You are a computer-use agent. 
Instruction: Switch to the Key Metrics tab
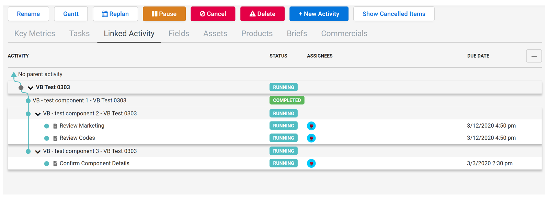point(35,34)
